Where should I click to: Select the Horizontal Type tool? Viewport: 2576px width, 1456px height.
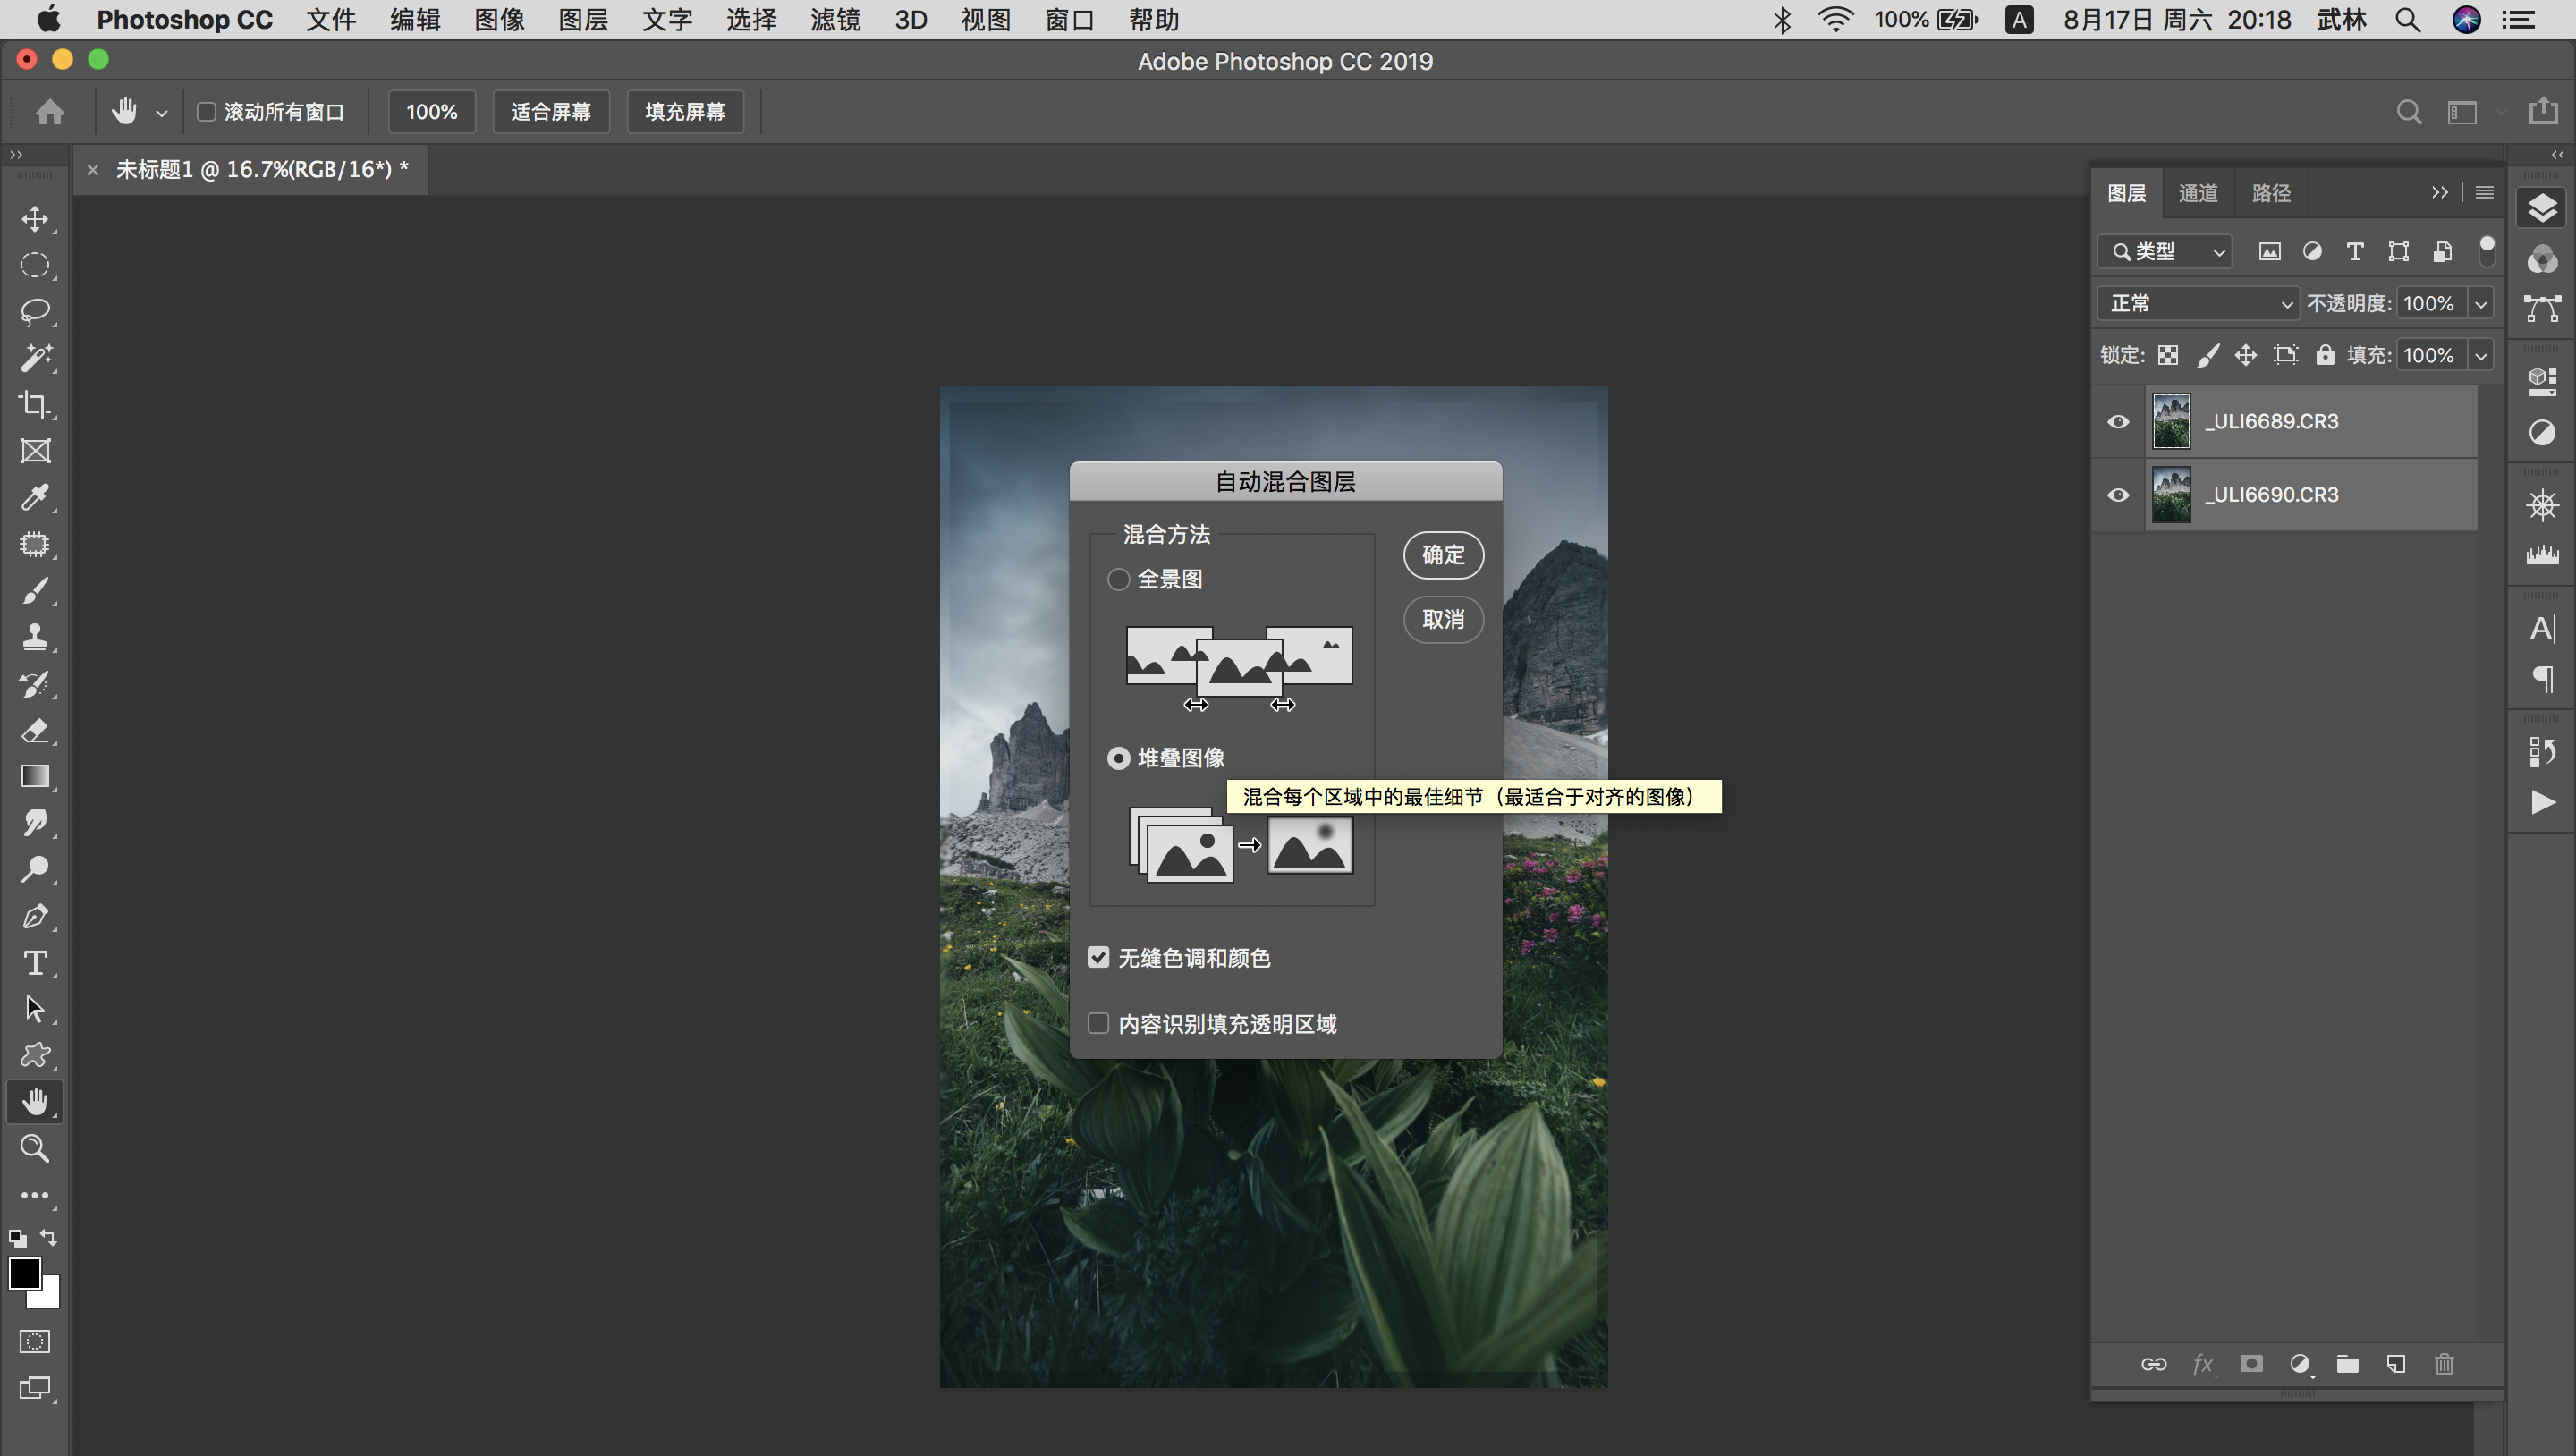[x=35, y=963]
